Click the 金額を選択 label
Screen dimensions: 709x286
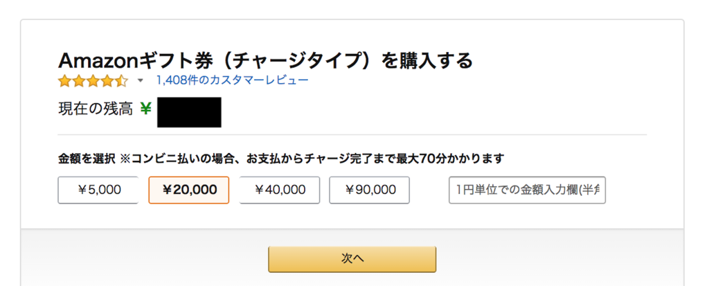click(86, 159)
